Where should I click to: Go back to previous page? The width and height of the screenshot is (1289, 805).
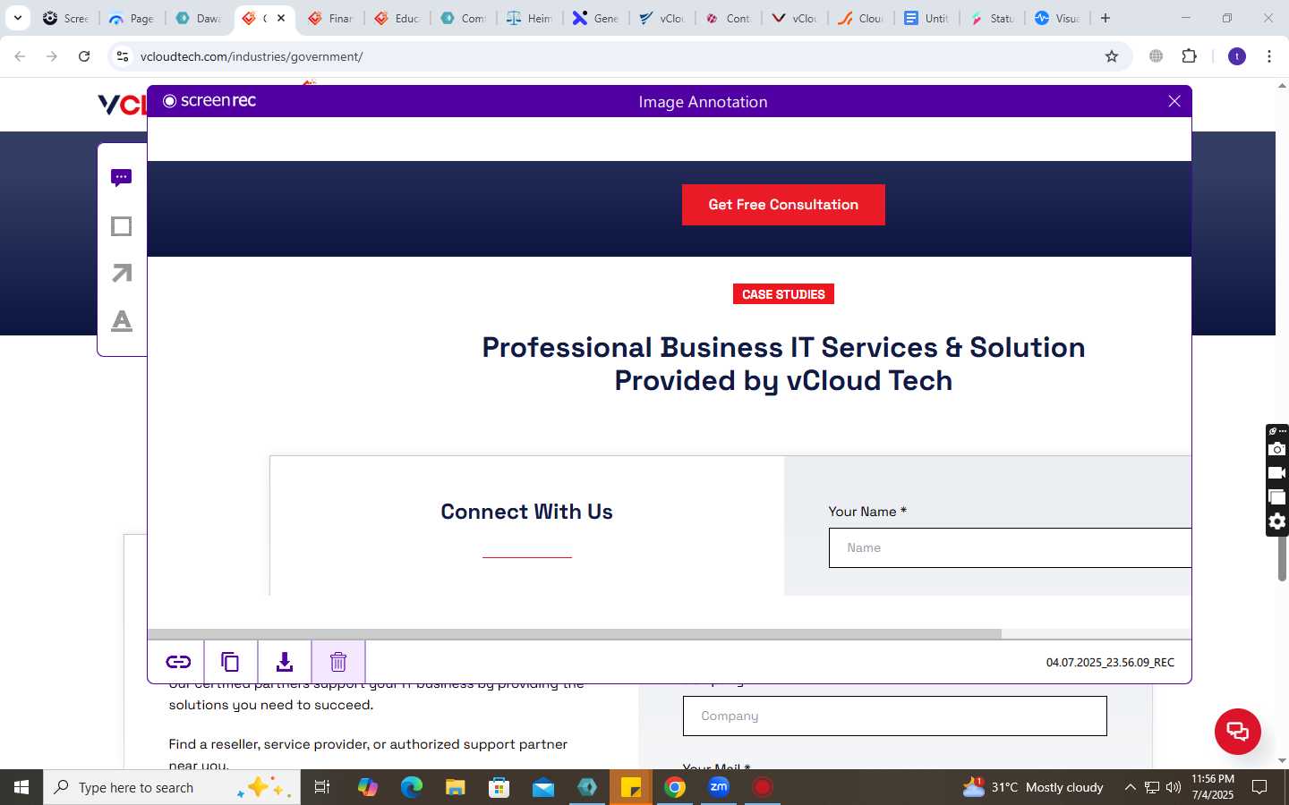[x=20, y=56]
